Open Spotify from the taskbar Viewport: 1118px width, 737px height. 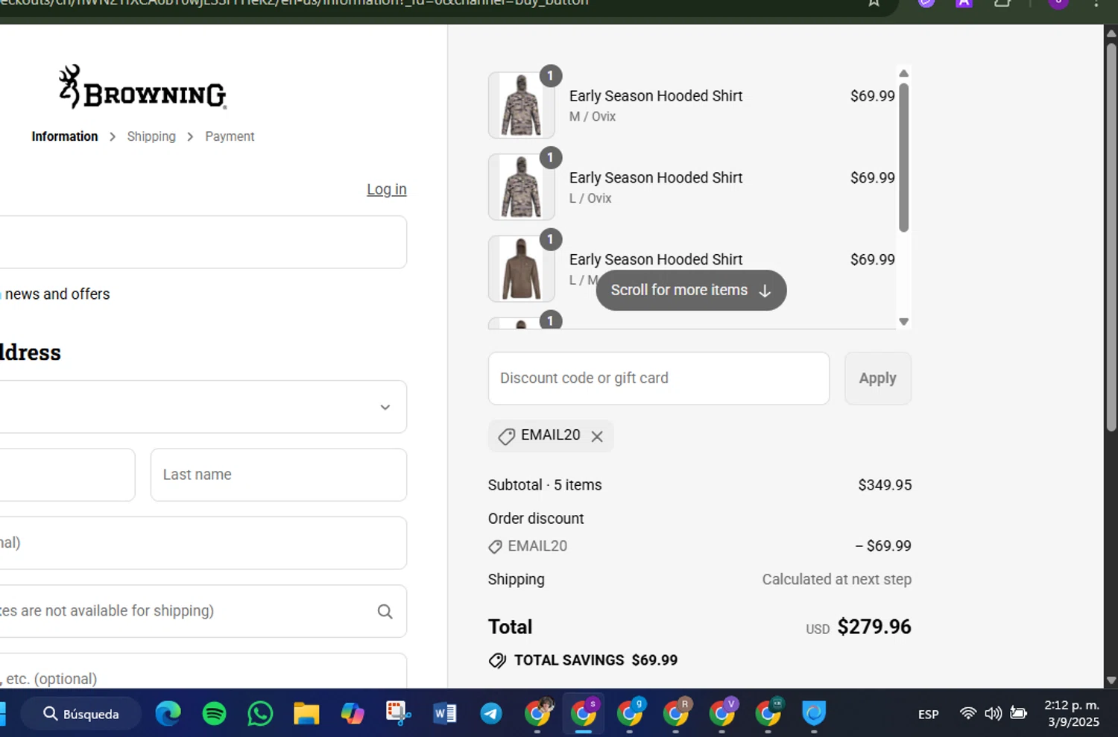pos(215,714)
